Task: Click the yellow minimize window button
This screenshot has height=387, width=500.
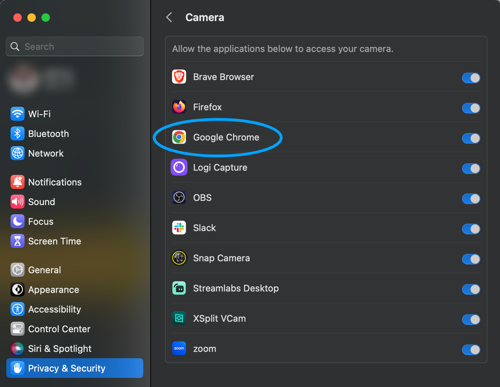Action: 32,18
